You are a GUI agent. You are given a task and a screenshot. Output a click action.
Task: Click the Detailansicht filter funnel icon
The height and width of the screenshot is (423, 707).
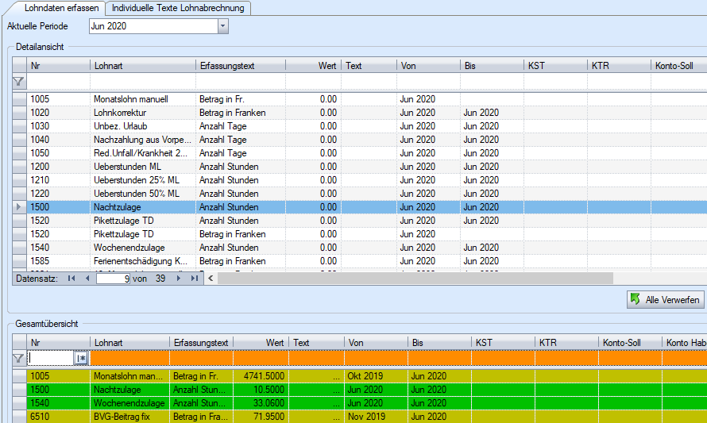coord(19,81)
